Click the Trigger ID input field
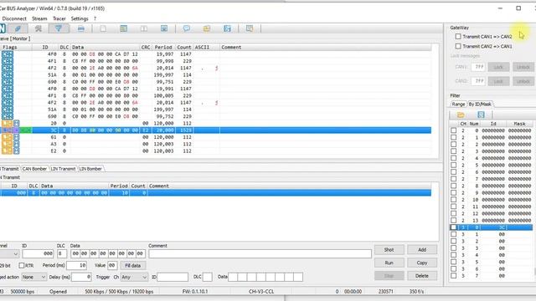Viewport: 536px width, 301px height. pyautogui.click(x=173, y=277)
